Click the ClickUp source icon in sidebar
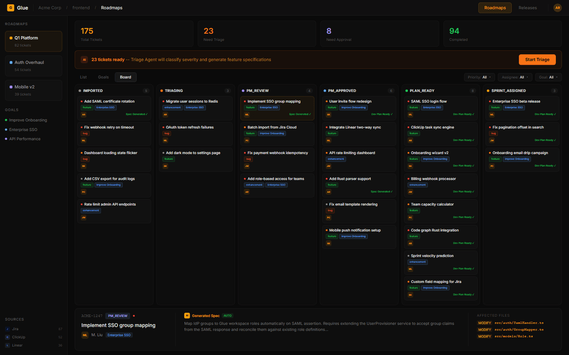This screenshot has height=355, width=569. click(7, 337)
